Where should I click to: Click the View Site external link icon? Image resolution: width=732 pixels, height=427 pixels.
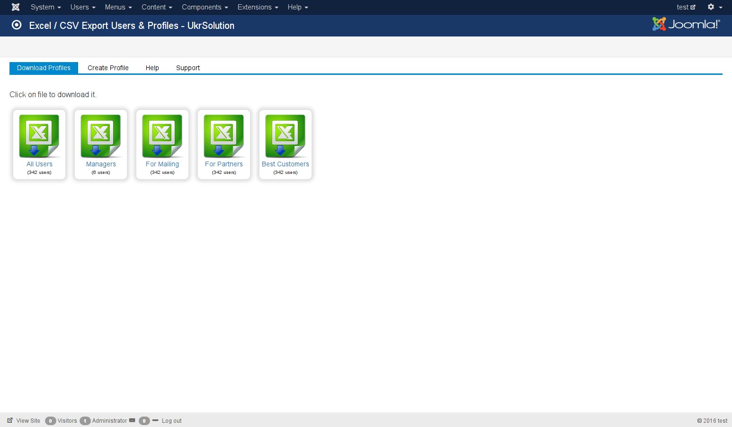pos(10,420)
